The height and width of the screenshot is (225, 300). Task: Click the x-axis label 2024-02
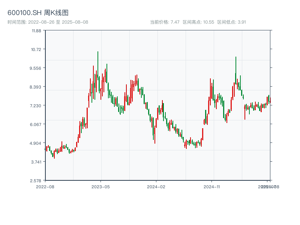pyautogui.click(x=156, y=187)
